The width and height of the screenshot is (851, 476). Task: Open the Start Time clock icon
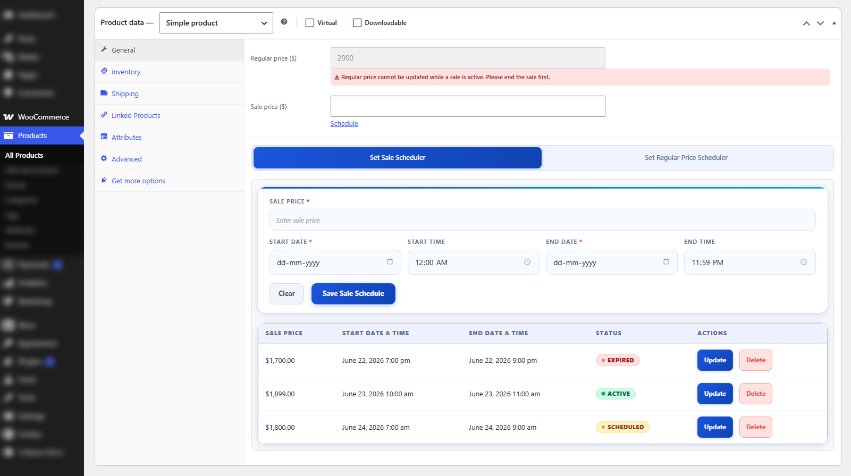(x=527, y=262)
